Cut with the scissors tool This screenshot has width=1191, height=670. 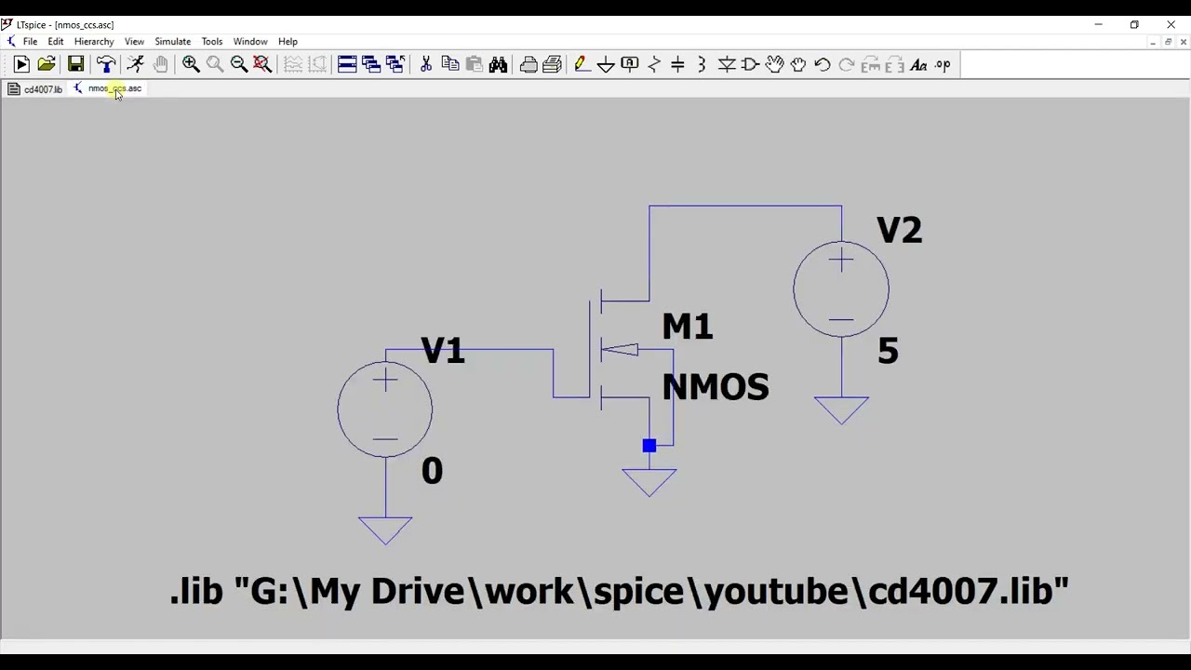click(426, 64)
